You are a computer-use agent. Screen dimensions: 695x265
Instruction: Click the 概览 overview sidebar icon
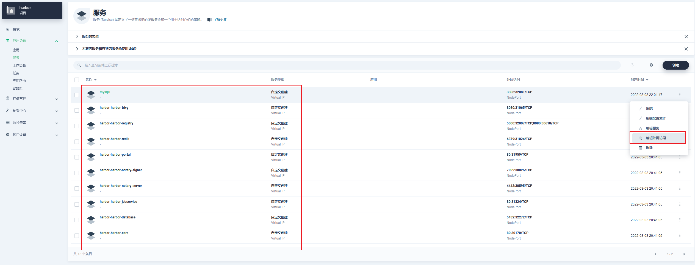coord(8,29)
